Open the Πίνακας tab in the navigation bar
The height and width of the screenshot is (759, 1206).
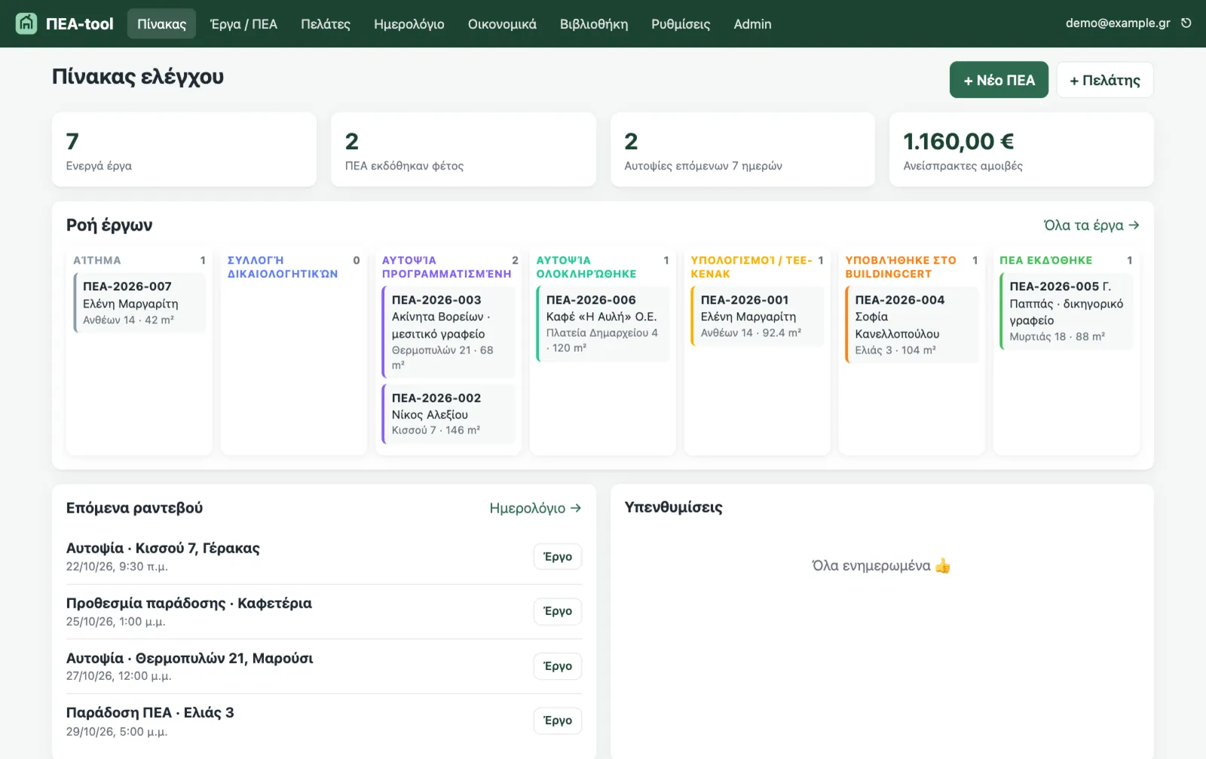161,24
